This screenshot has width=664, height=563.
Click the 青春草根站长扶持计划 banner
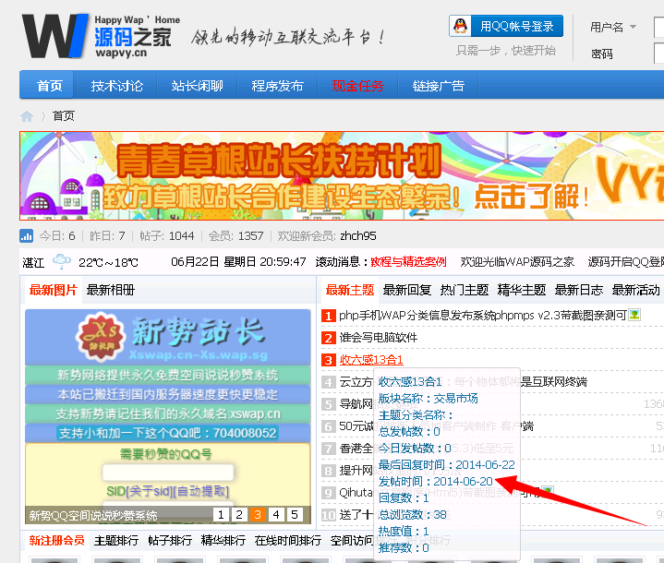click(x=342, y=175)
